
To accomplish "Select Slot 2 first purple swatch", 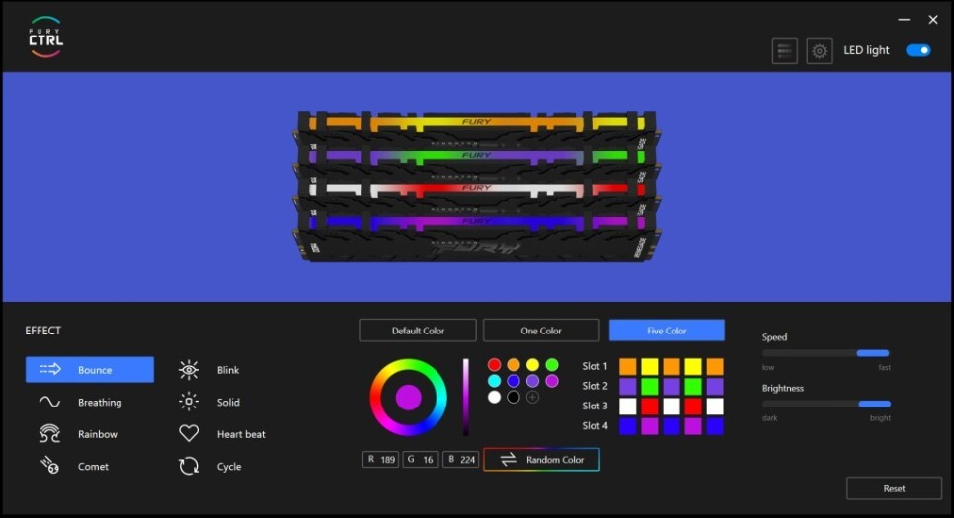I will click(628, 387).
